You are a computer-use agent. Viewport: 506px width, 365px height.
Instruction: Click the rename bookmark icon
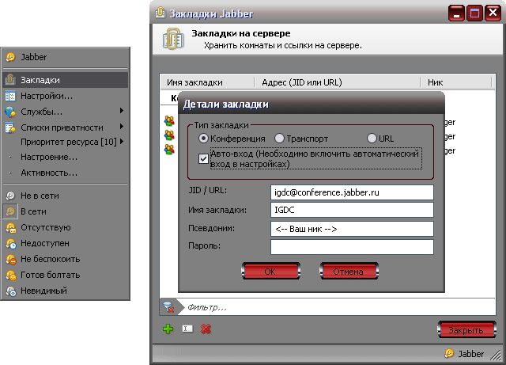click(187, 329)
